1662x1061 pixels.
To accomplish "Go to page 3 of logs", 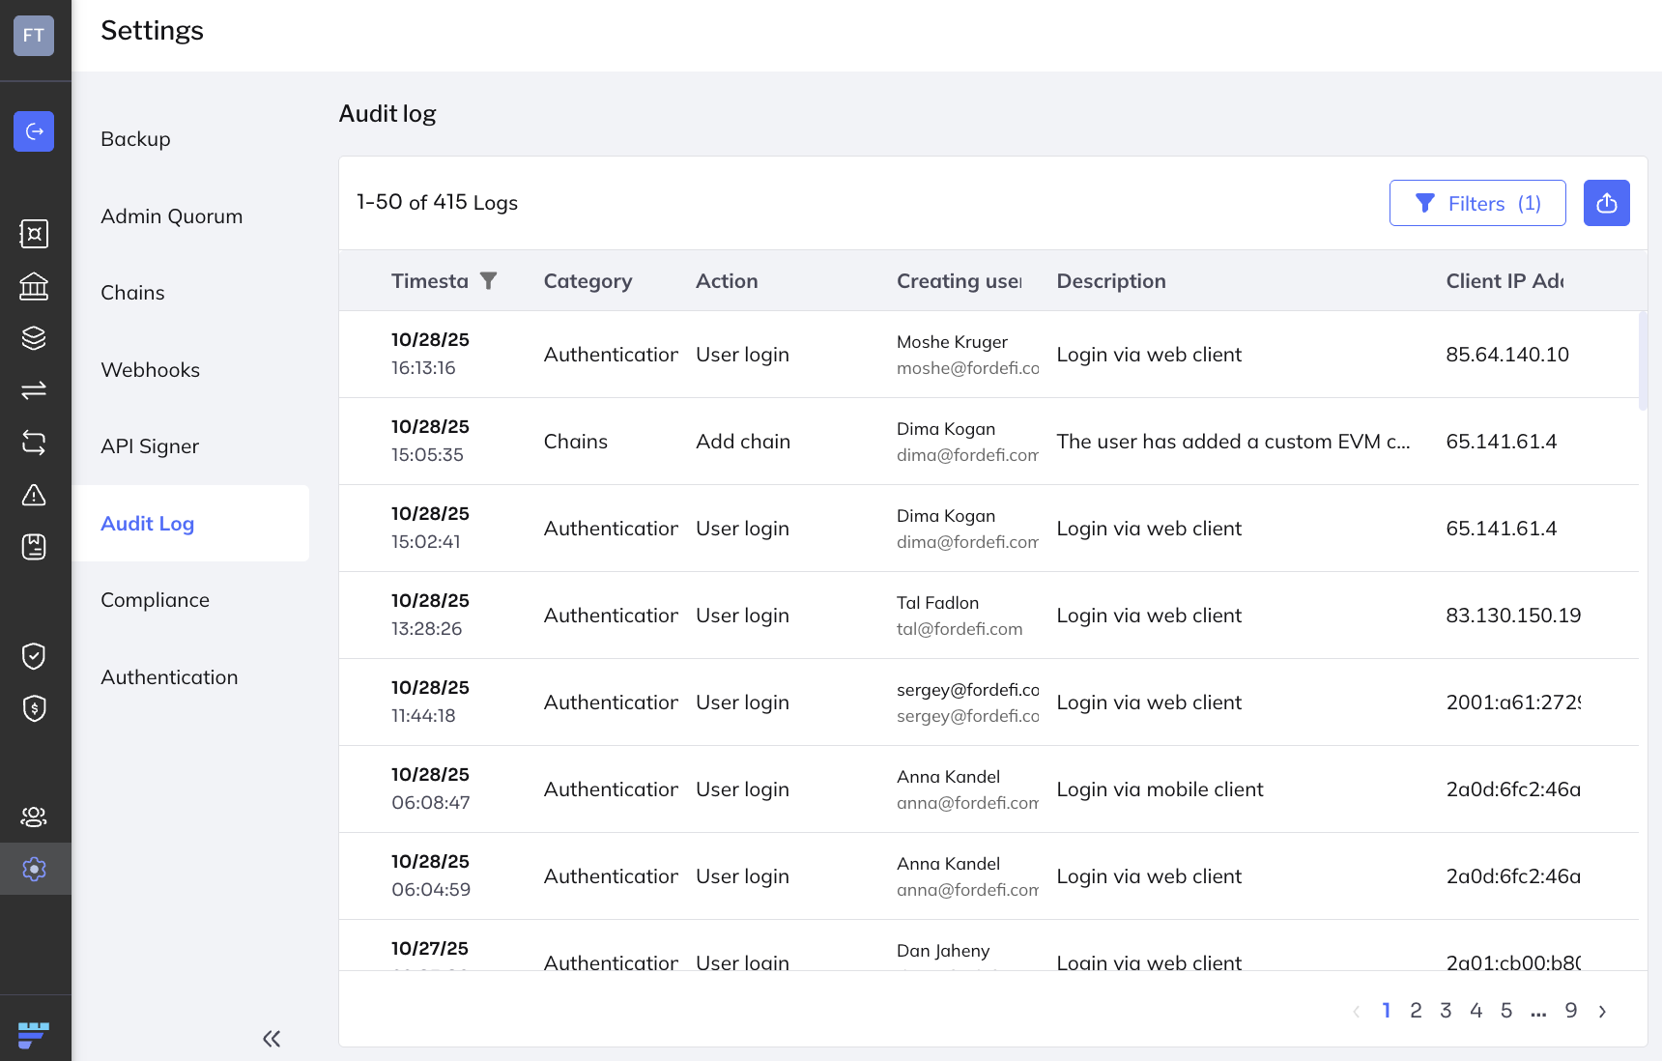I will [1446, 1011].
